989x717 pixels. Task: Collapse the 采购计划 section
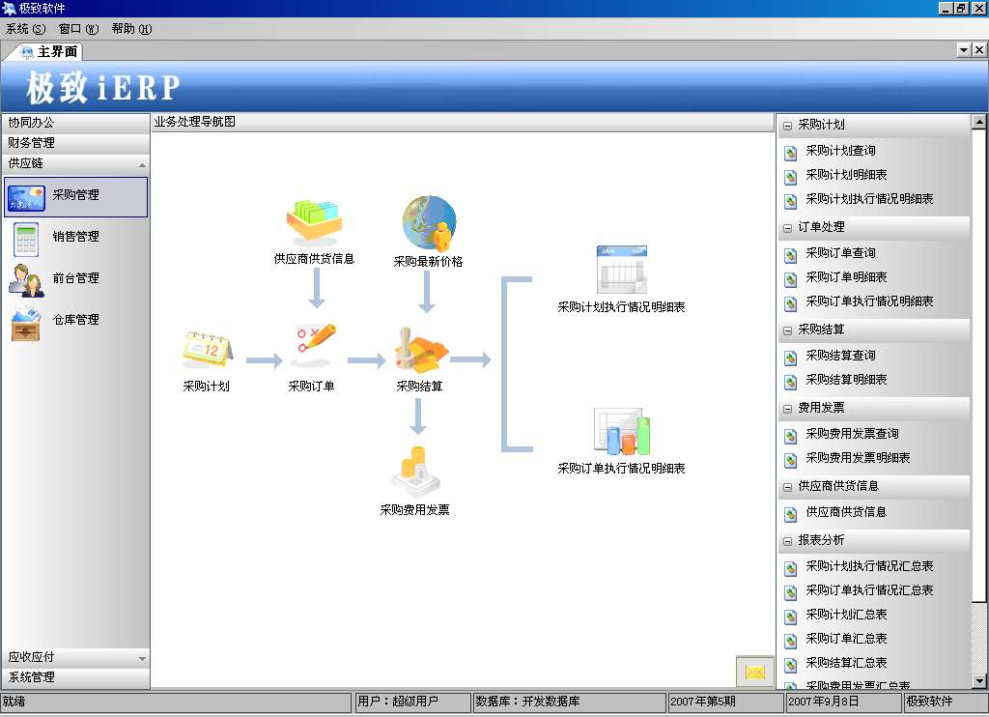(x=787, y=126)
